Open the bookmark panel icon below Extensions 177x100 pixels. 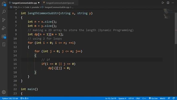pos(4,44)
